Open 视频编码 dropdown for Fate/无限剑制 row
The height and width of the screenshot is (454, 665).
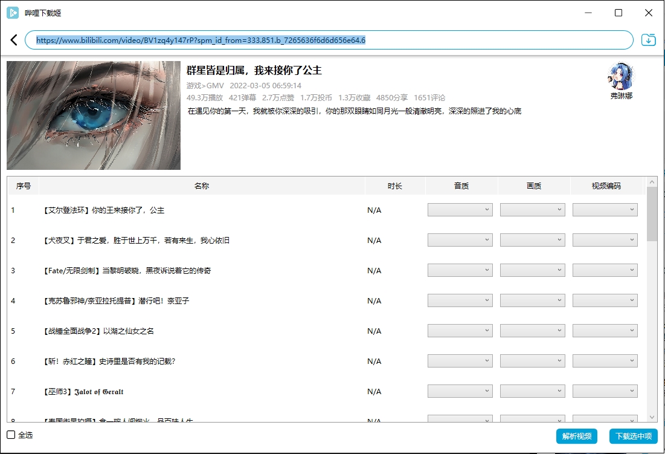point(605,270)
